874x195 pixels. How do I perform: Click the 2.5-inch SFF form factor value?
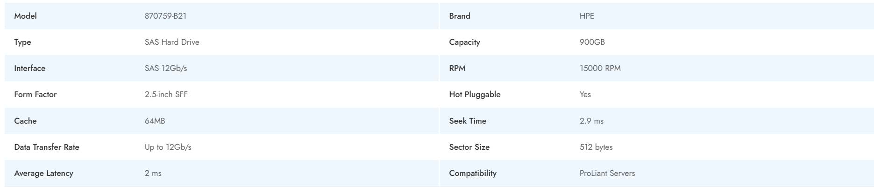pos(166,94)
